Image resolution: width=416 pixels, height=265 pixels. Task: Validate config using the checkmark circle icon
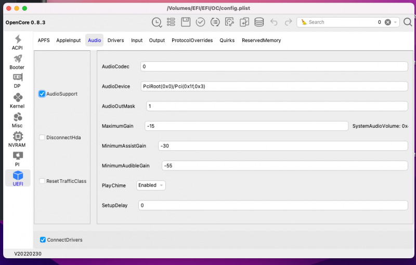pyautogui.click(x=200, y=22)
